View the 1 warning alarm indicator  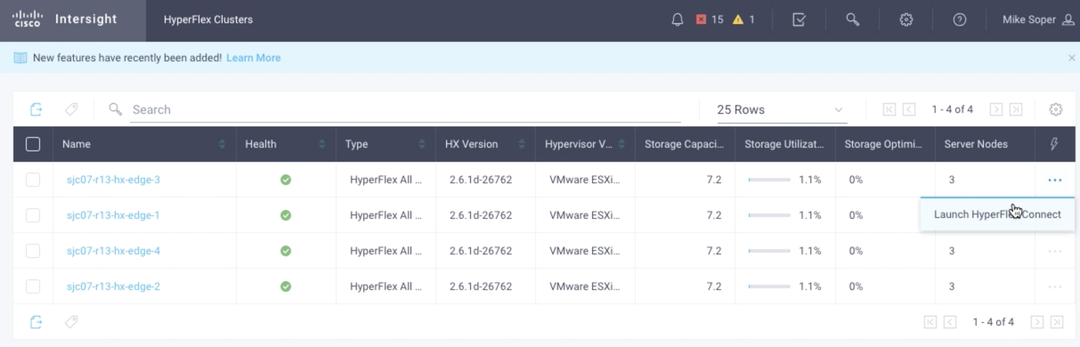pos(743,20)
